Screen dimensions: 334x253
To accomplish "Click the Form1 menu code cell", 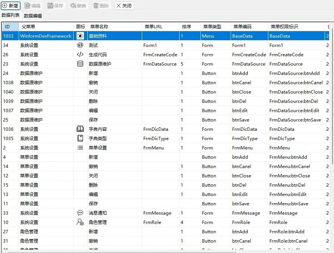I will pyautogui.click(x=249, y=45).
